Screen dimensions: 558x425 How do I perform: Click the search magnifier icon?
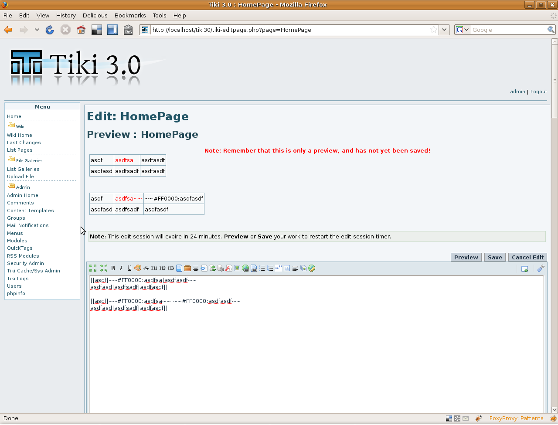pos(551,30)
